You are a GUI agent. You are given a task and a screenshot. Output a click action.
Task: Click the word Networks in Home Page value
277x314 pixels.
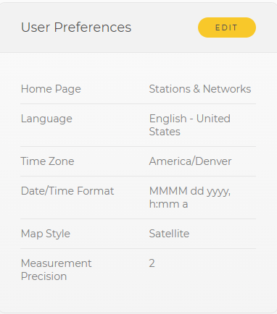(227, 89)
